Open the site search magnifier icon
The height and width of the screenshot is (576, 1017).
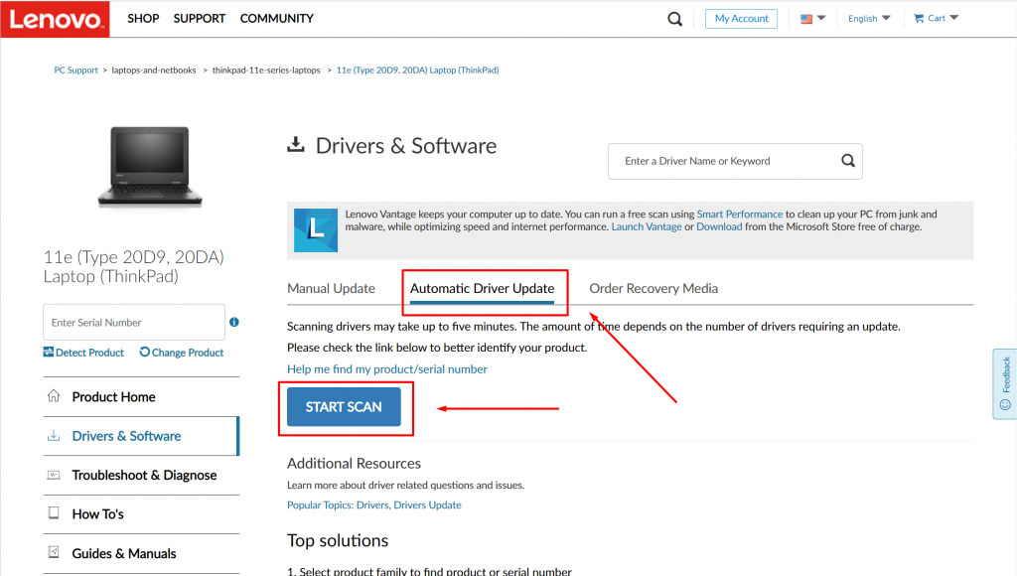coord(674,18)
